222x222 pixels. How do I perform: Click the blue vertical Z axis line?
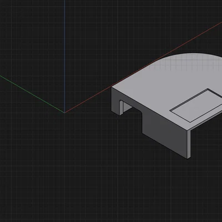tap(64, 56)
